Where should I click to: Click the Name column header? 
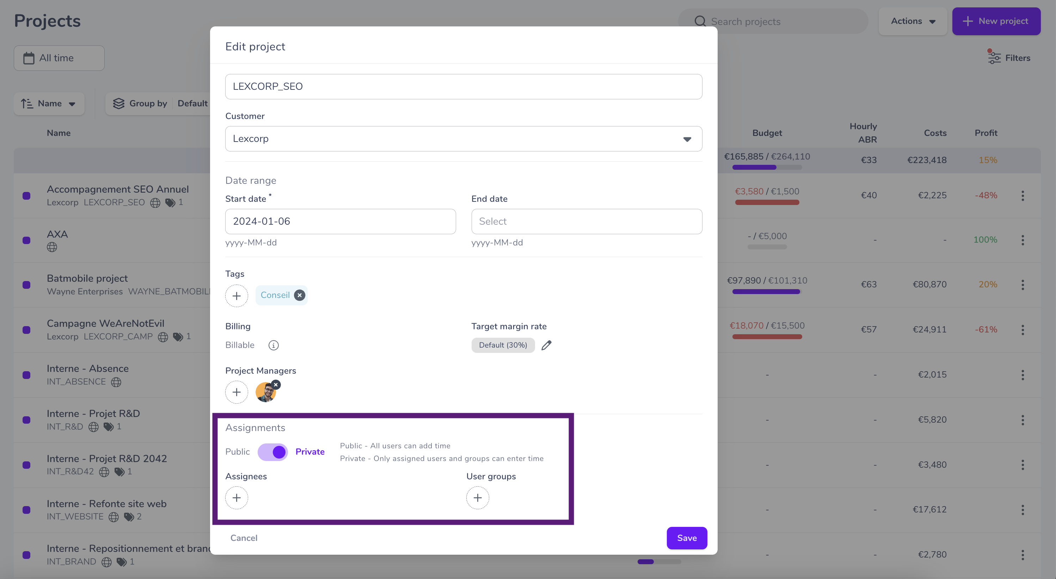coord(59,133)
